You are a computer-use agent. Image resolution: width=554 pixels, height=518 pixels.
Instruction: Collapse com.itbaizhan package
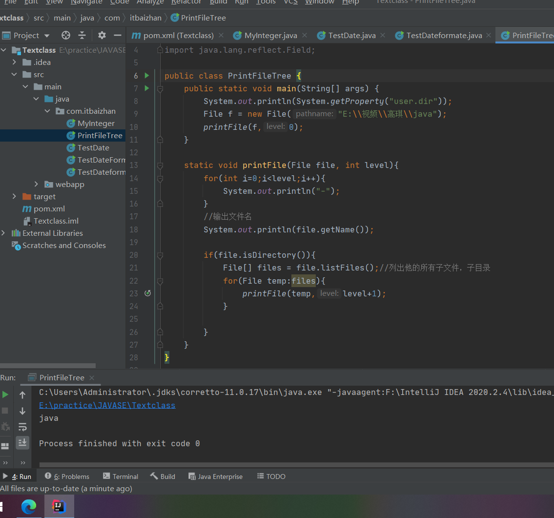(x=47, y=111)
